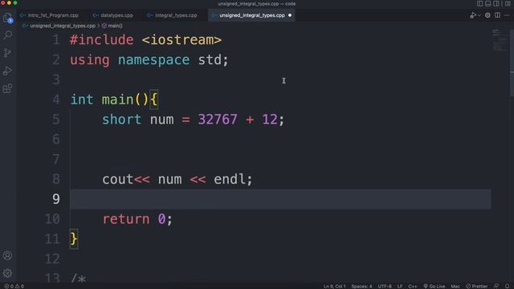514x289 pixels.
Task: Click the text '#include' on line 1
Action: (102, 40)
